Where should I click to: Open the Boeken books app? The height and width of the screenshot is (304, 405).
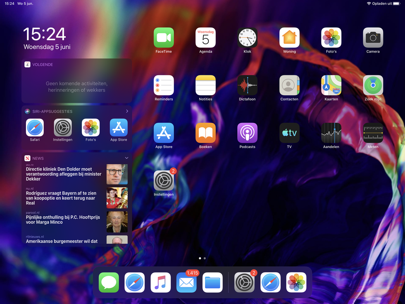coord(206,133)
